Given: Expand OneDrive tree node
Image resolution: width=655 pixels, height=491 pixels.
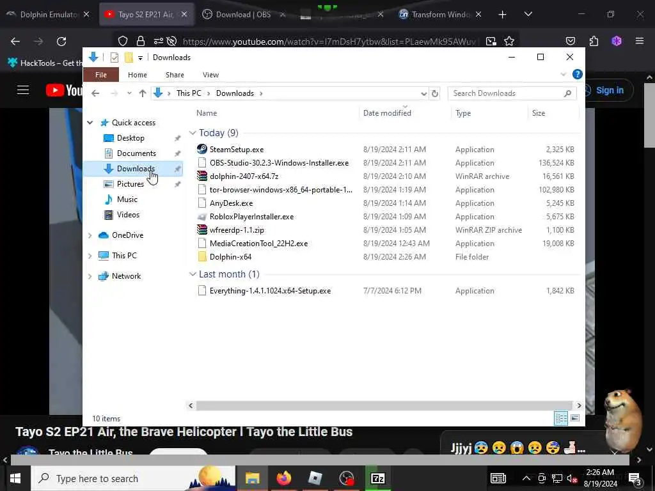Looking at the screenshot, I should [x=90, y=235].
